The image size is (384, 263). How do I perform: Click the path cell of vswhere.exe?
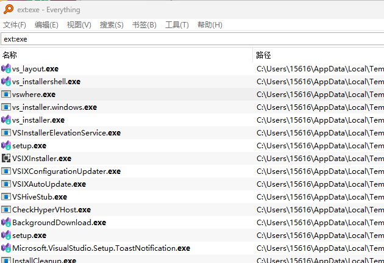coord(319,95)
